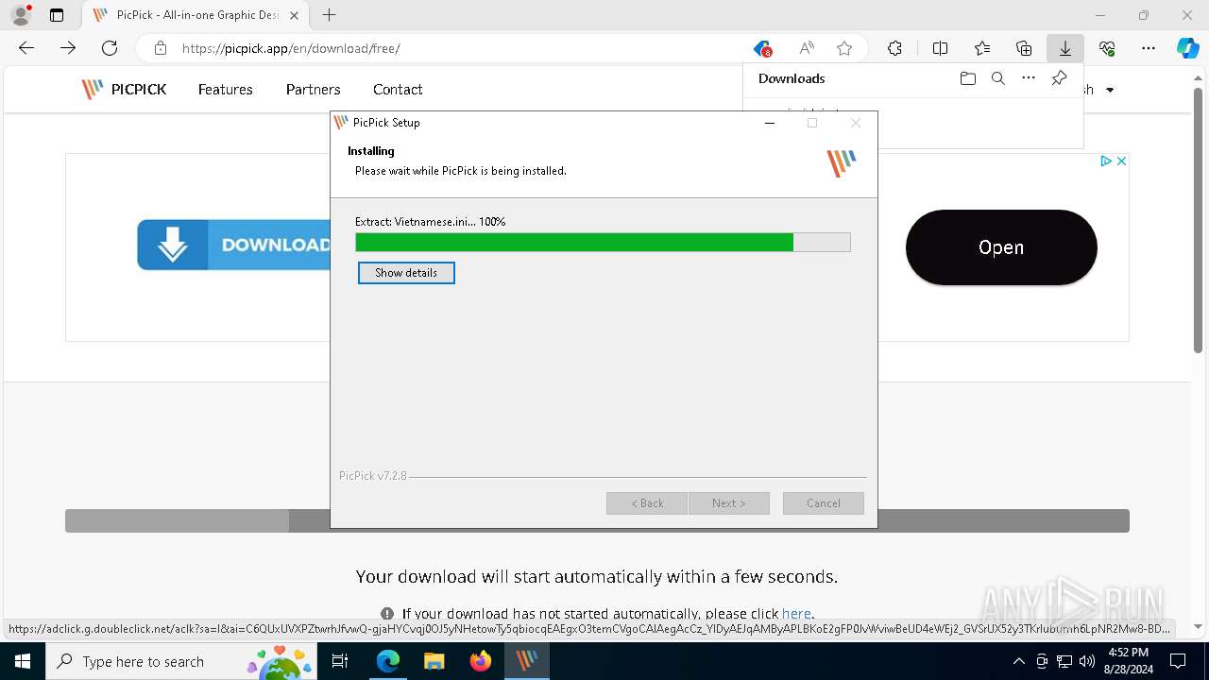Screen dimensions: 1209x680
Task: Open Browser essentials heart icon
Action: click(1107, 48)
